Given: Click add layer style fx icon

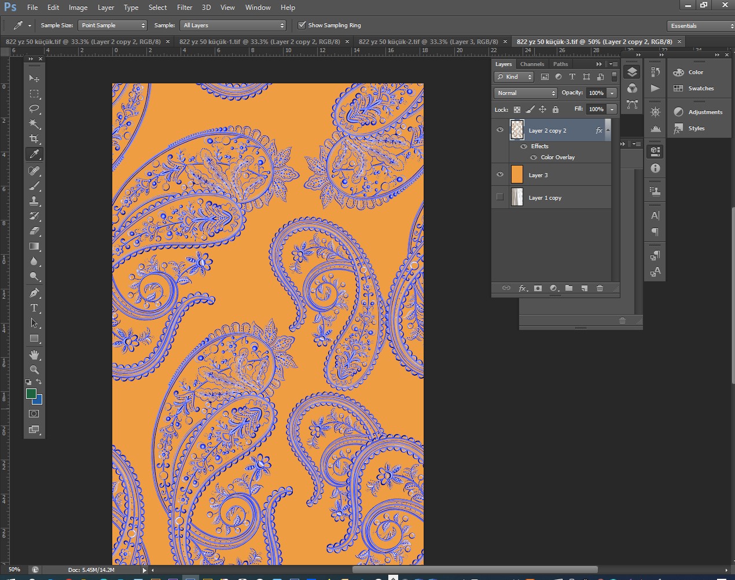Looking at the screenshot, I should click(x=523, y=288).
